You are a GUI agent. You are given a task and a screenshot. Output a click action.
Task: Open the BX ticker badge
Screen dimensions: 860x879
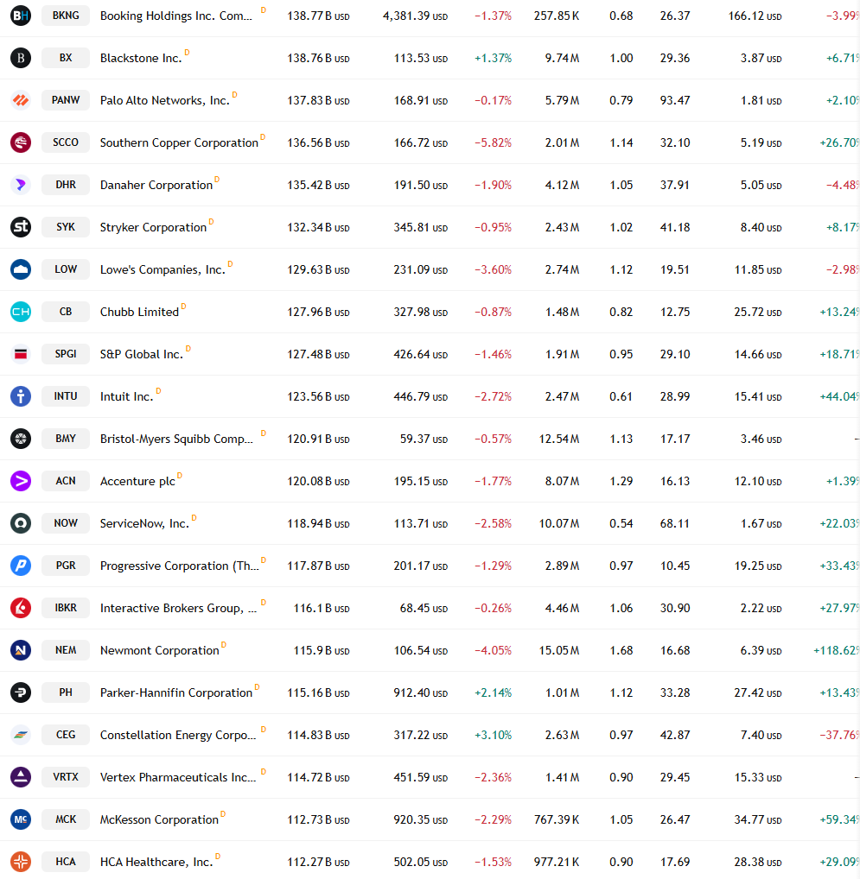point(66,58)
